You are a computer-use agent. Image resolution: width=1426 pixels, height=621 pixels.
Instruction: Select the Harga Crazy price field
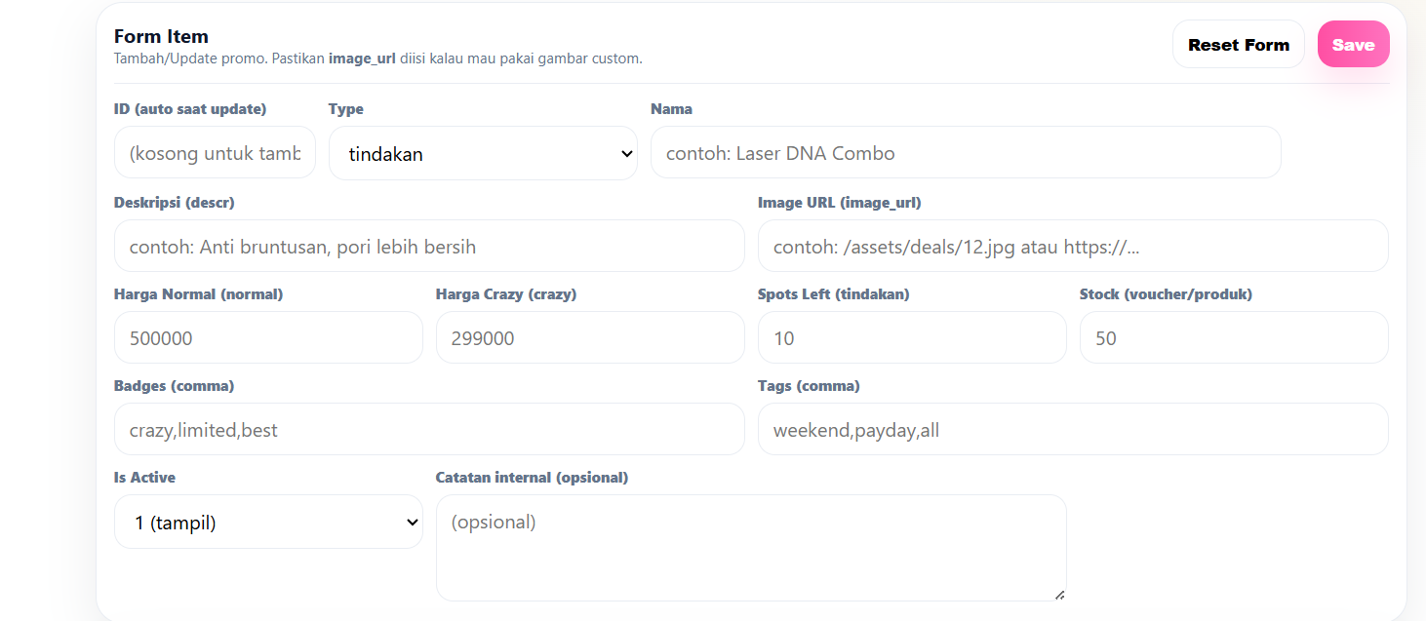click(590, 338)
